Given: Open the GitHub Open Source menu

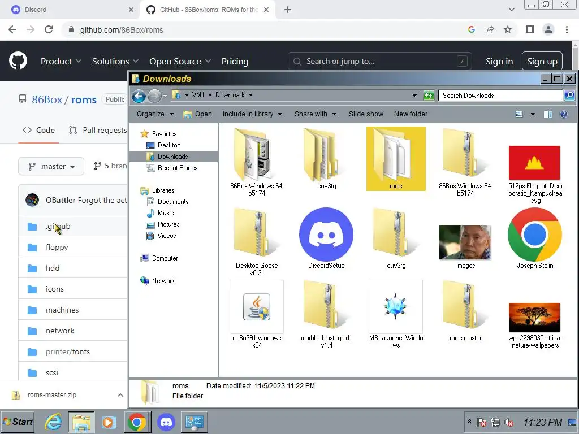Looking at the screenshot, I should 180,61.
